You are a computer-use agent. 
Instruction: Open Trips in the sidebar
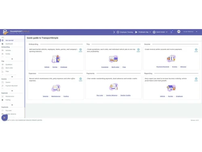click(7, 71)
